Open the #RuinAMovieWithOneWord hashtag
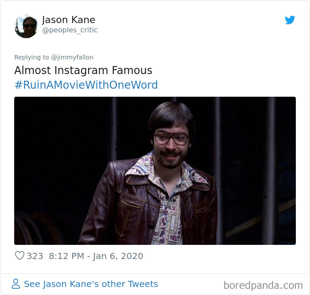Viewport: 310px width, 295px height. (86, 85)
